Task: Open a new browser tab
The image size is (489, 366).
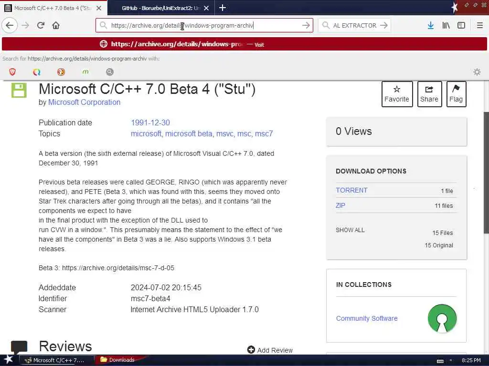Action: click(223, 8)
